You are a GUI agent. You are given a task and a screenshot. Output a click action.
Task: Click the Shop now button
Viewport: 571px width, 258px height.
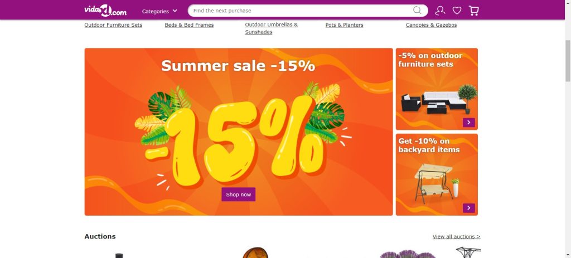[x=239, y=194]
